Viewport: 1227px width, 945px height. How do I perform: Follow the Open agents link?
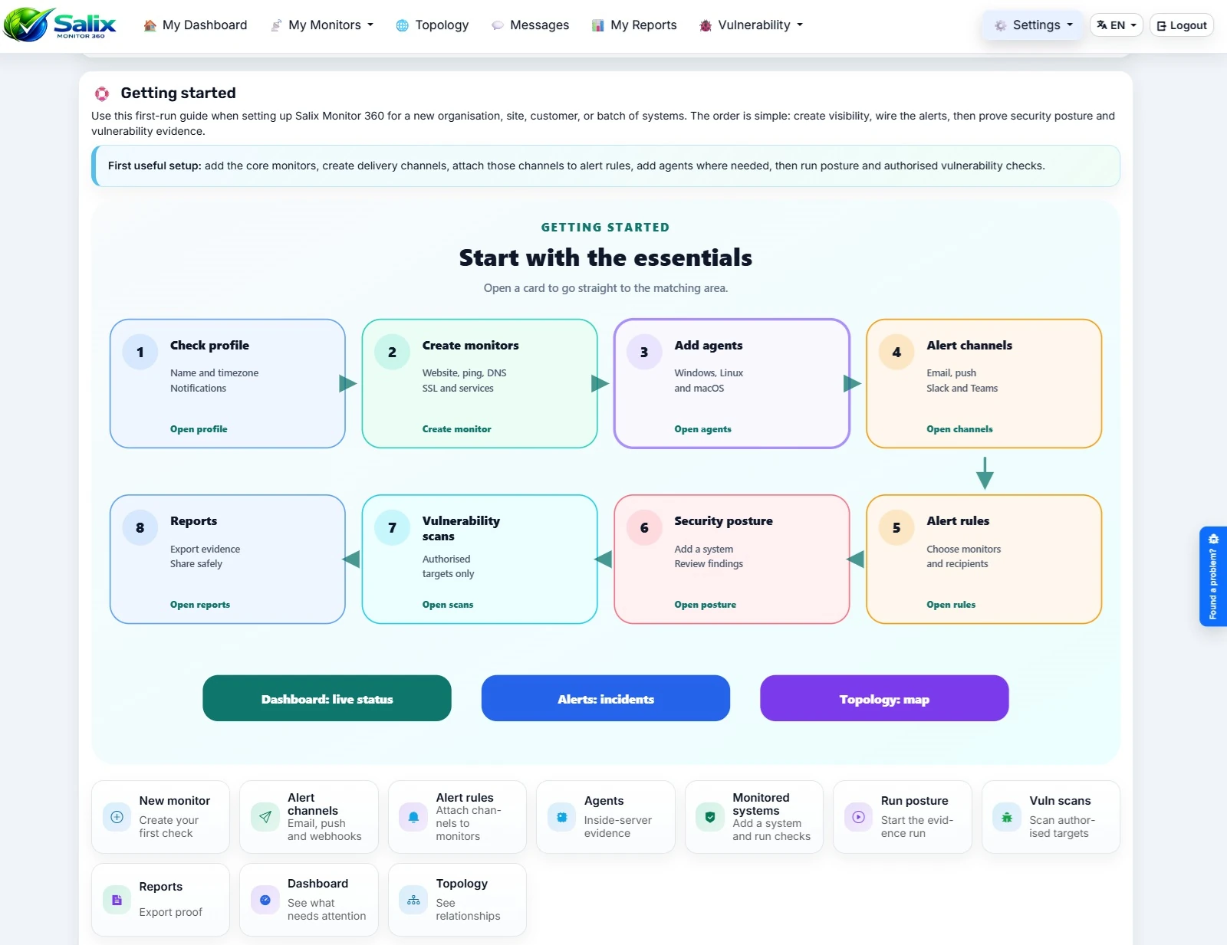point(702,429)
